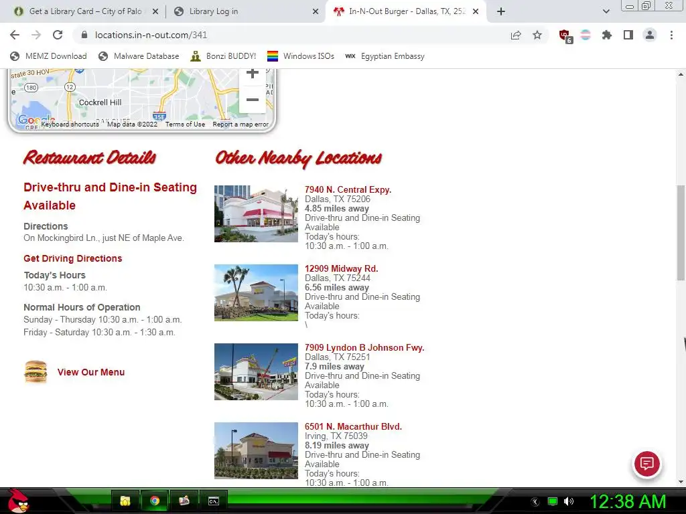The image size is (686, 514).
Task: Open a new browser tab
Action: (x=501, y=11)
